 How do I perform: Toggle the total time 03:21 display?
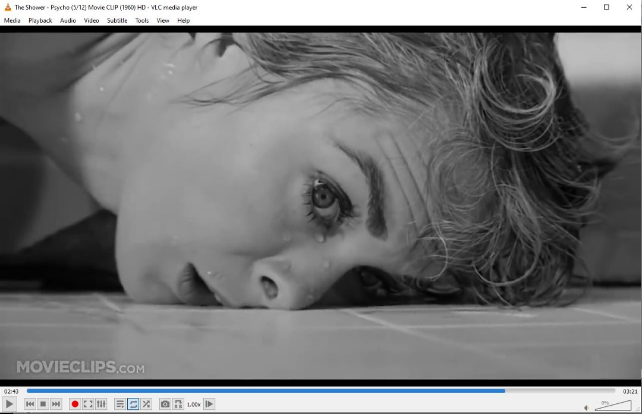click(x=630, y=391)
